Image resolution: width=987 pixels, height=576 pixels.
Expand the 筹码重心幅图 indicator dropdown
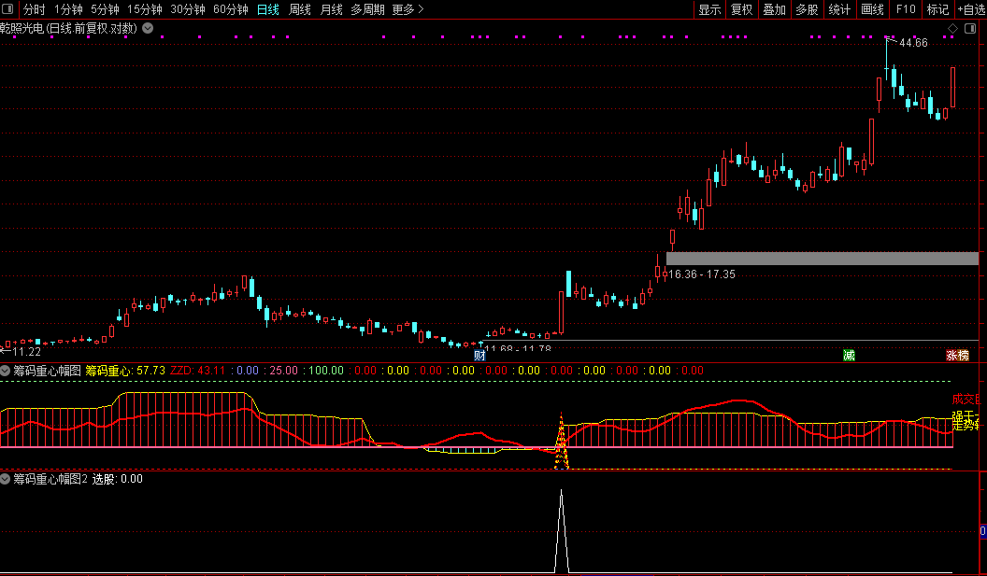[x=7, y=371]
